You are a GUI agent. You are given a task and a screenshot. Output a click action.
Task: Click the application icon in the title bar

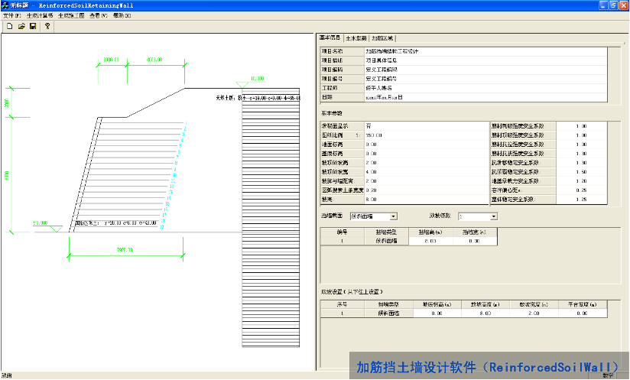pos(5,5)
